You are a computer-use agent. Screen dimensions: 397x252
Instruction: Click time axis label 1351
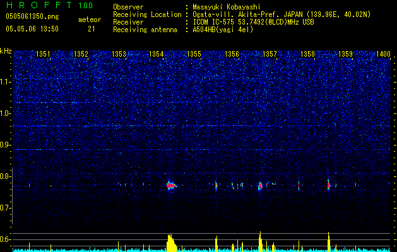(43, 54)
